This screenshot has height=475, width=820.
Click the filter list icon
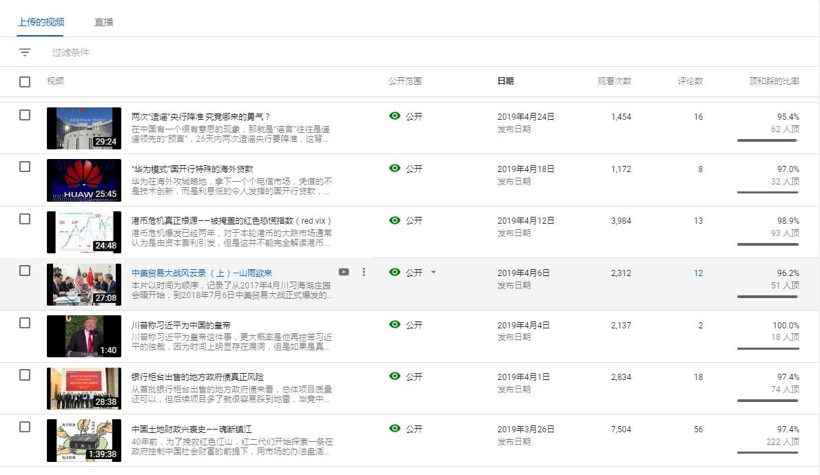pyautogui.click(x=25, y=52)
